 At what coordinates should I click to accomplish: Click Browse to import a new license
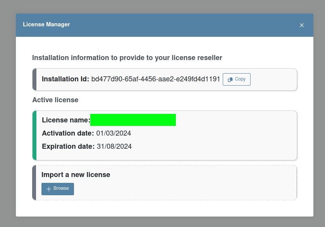click(58, 189)
